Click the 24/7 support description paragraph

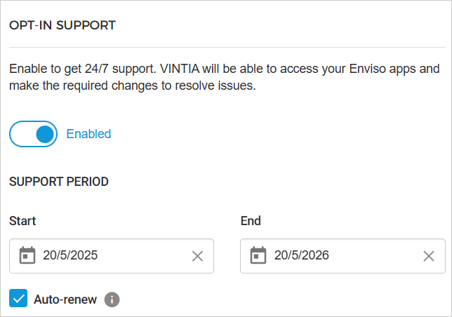pos(225,78)
